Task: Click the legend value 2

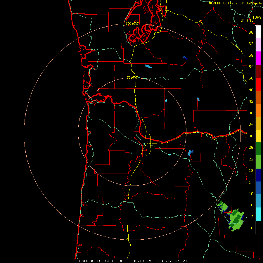Action: [252, 217]
